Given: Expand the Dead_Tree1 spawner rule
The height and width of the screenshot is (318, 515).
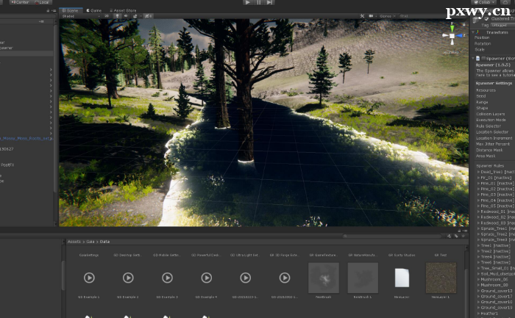Looking at the screenshot, I should tap(478, 172).
